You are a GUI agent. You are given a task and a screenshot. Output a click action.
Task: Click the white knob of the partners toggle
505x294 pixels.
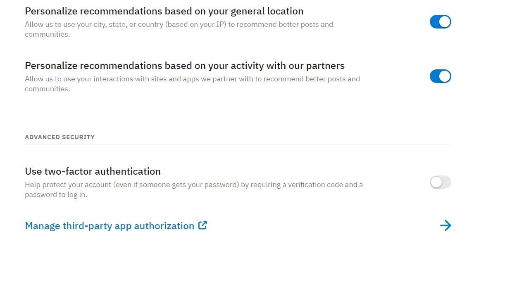point(445,76)
